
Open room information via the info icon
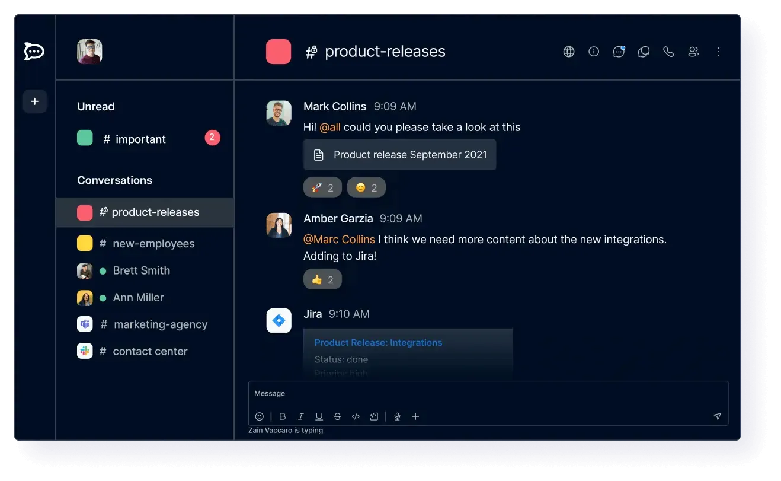coord(594,52)
